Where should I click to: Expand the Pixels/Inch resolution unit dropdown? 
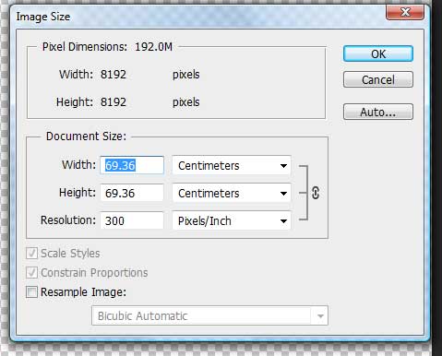[x=232, y=220]
